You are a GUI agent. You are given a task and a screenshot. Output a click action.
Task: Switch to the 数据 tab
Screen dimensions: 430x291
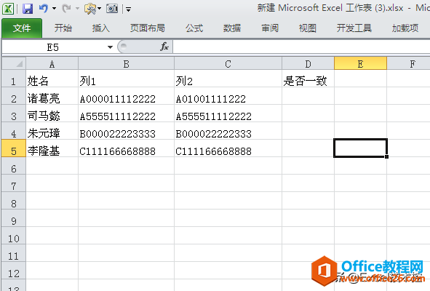point(232,28)
